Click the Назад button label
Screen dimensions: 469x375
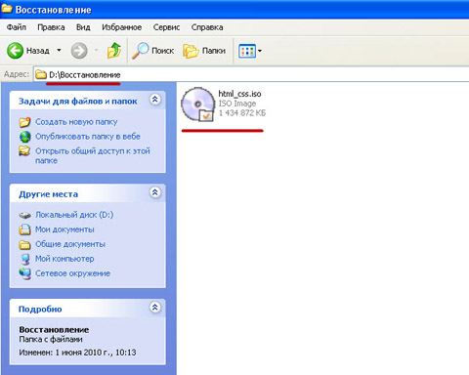(38, 51)
